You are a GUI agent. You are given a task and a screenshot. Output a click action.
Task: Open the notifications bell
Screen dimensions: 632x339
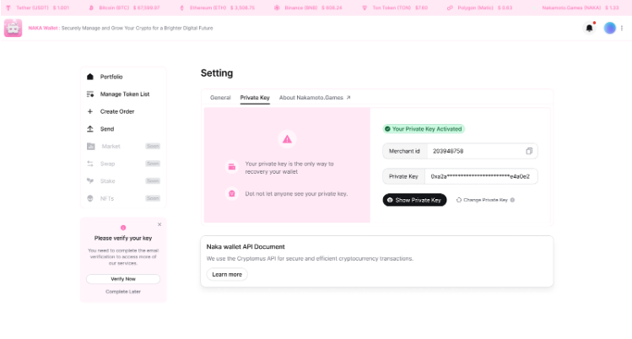point(589,28)
